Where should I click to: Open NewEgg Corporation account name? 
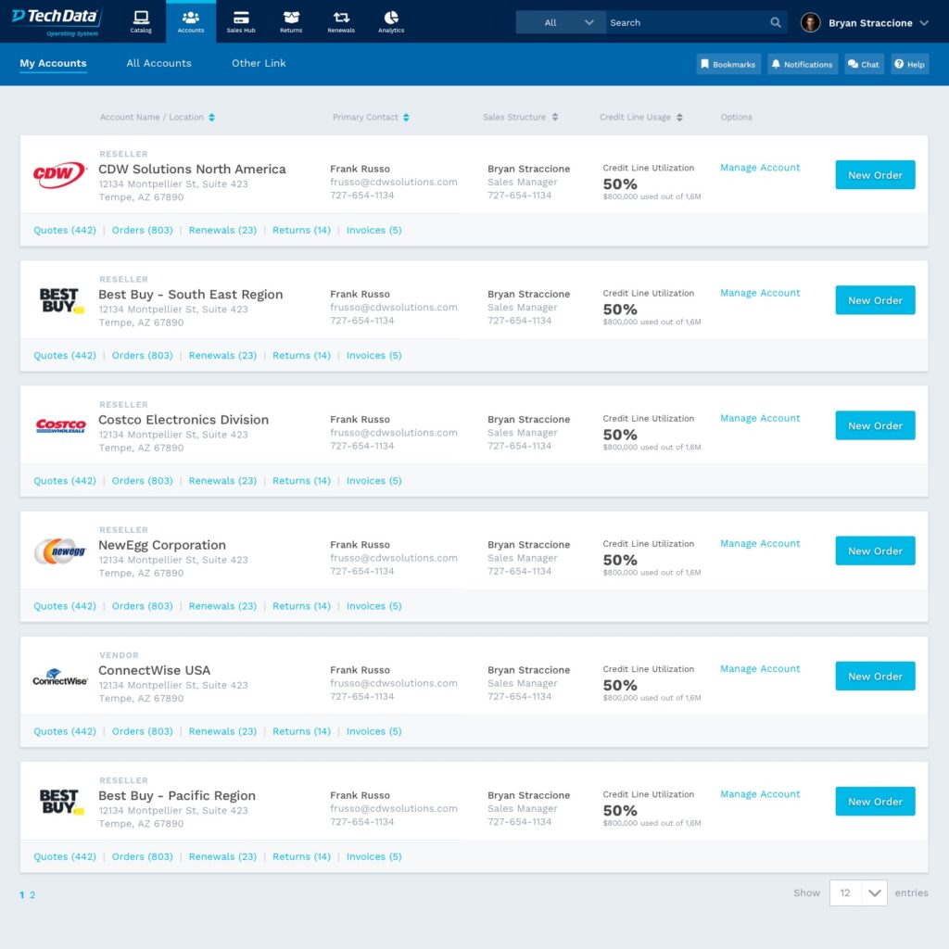pyautogui.click(x=162, y=545)
